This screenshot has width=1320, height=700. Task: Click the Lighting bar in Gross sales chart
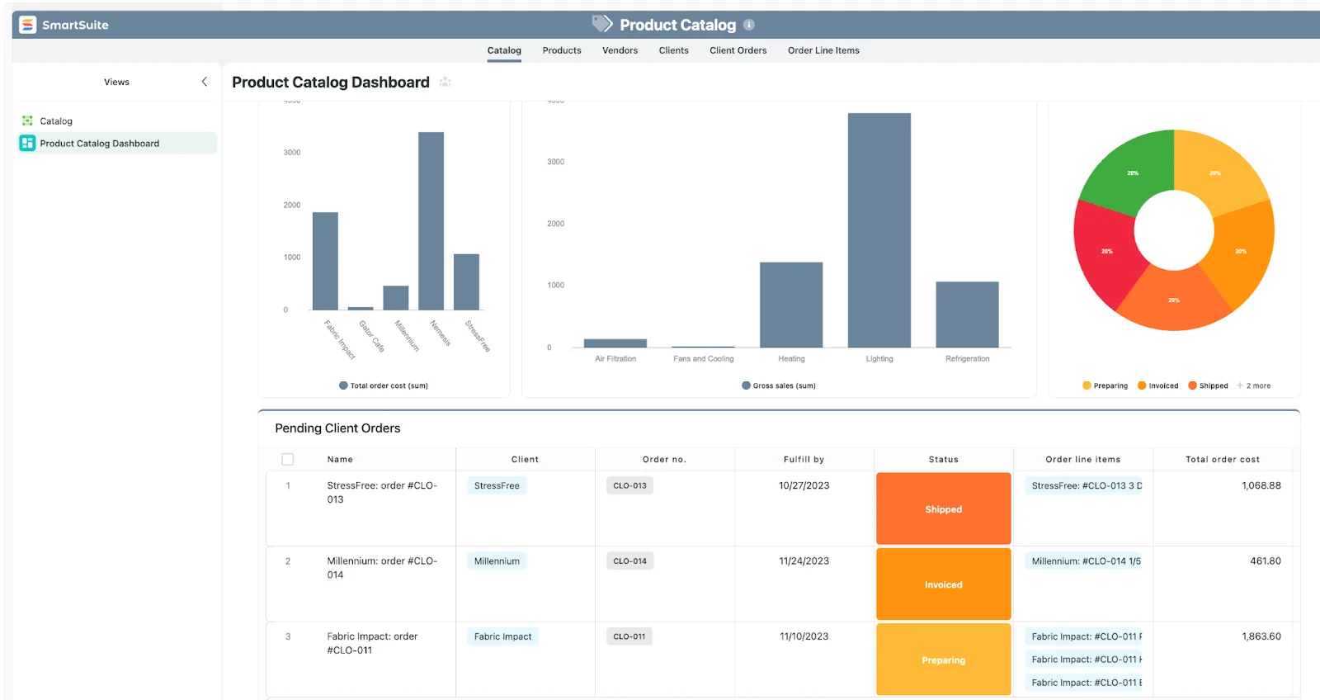(x=879, y=230)
